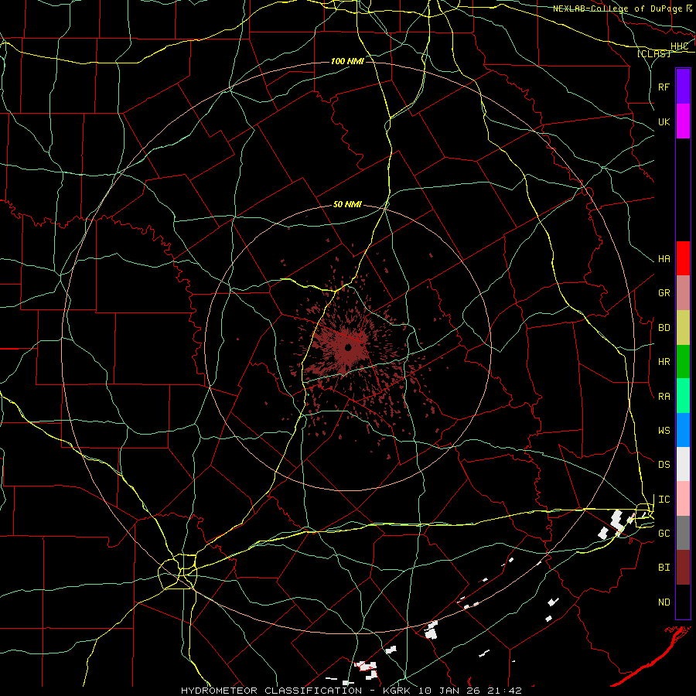This screenshot has width=696, height=696.
Task: Click the 100 NMI range ring label
Action: 347,61
